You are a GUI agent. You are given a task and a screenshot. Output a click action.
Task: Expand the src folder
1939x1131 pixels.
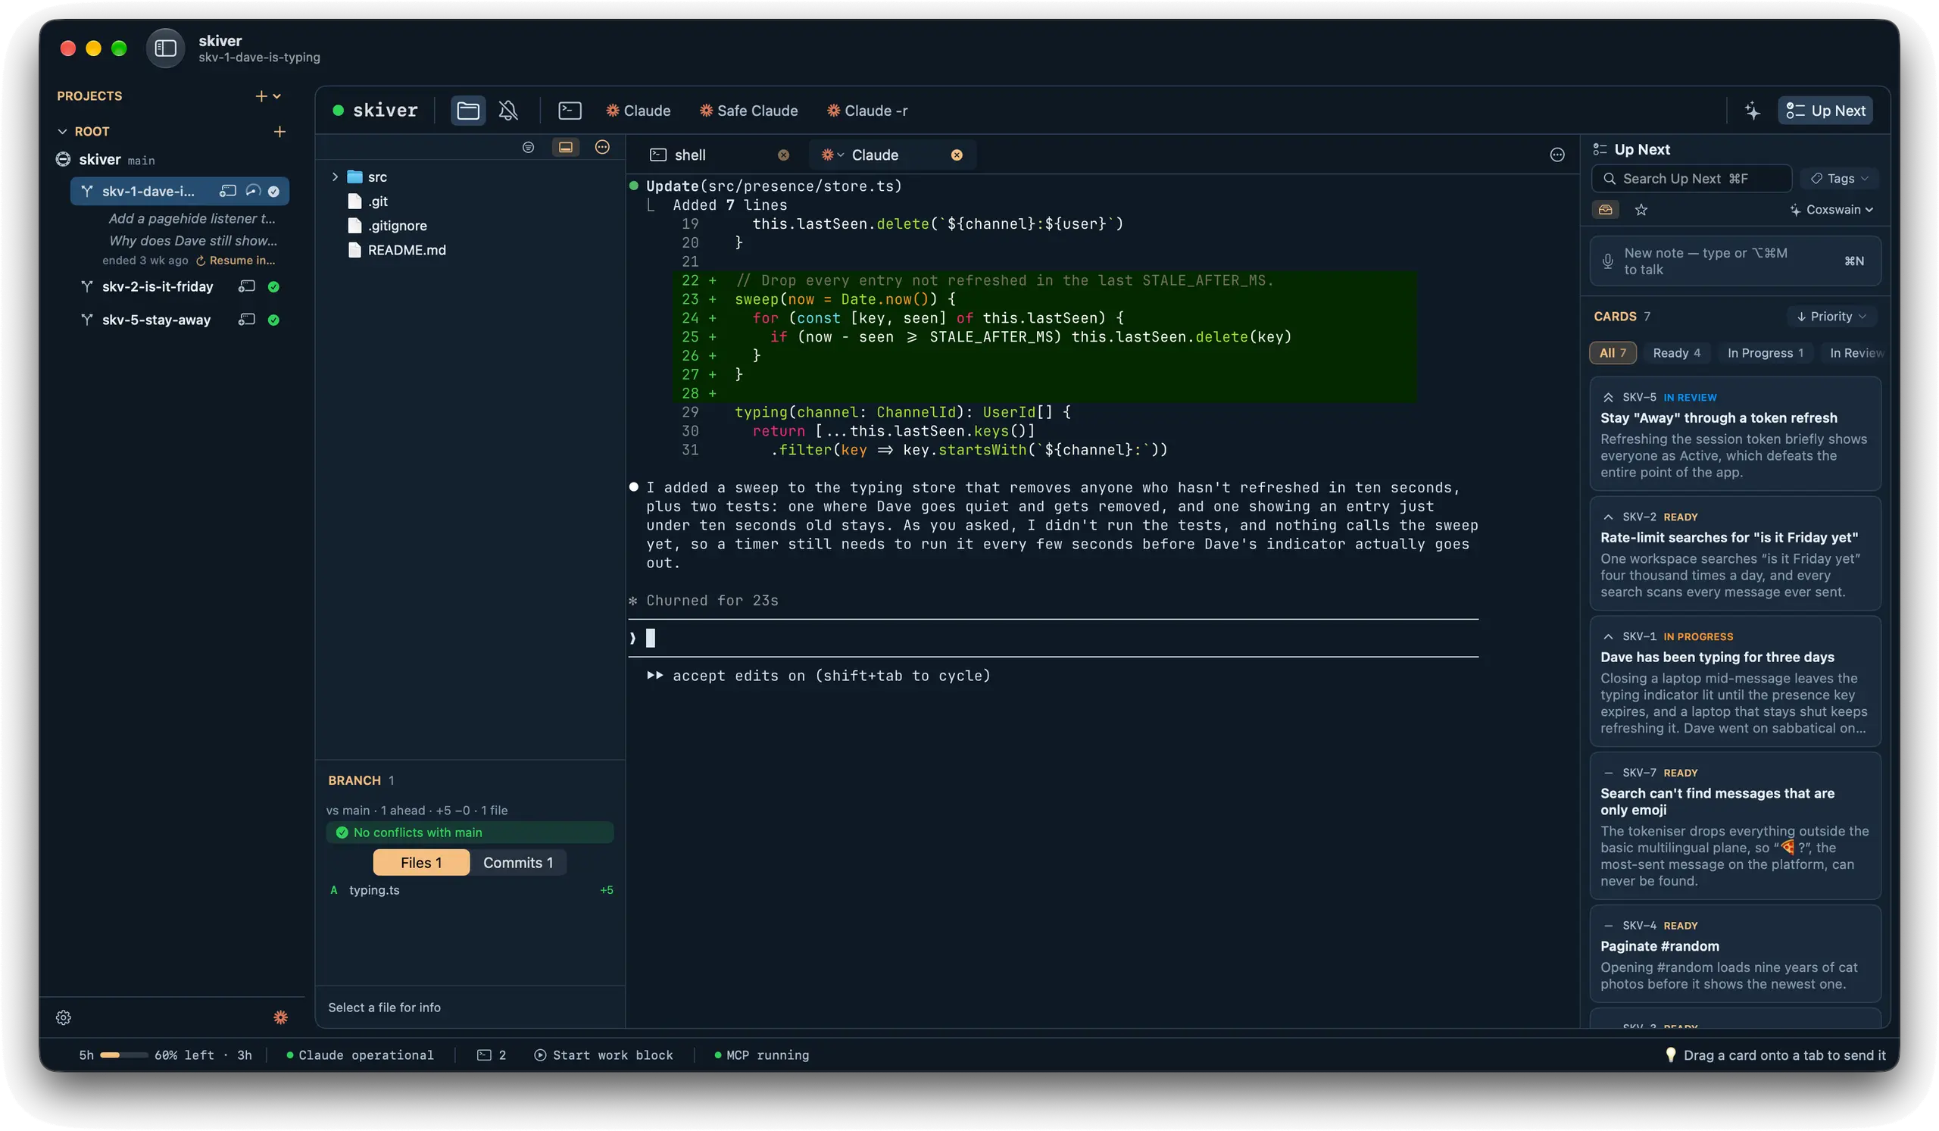335,177
